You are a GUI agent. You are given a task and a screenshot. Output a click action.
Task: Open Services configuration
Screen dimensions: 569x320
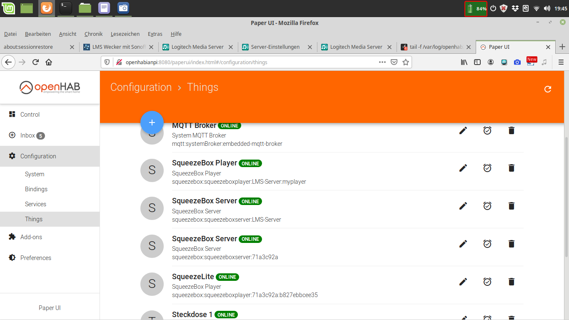(50, 204)
